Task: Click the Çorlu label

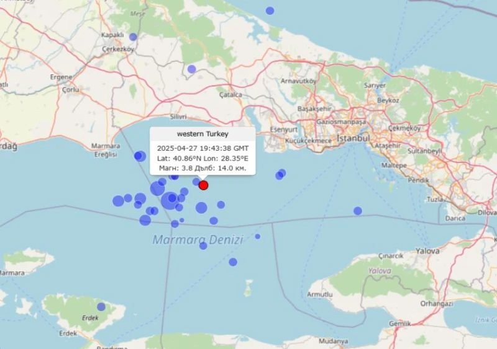Action: click(70, 90)
